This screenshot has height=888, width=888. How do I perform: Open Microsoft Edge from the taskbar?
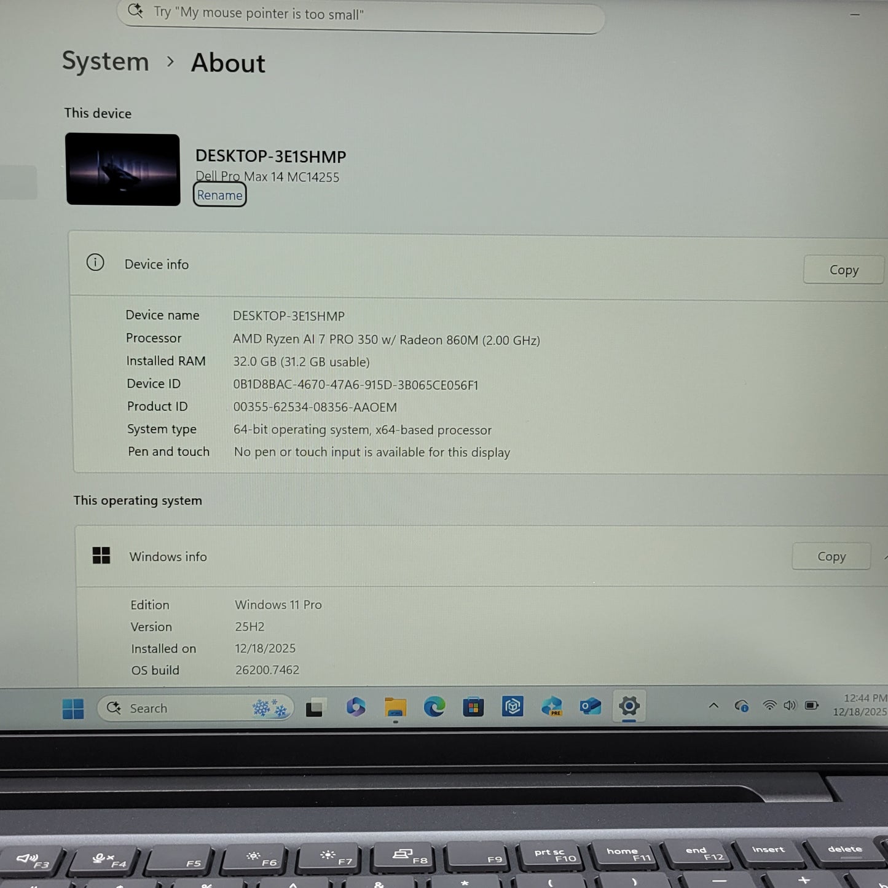pos(435,708)
